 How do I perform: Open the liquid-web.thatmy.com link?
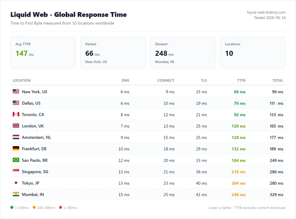tap(266, 12)
